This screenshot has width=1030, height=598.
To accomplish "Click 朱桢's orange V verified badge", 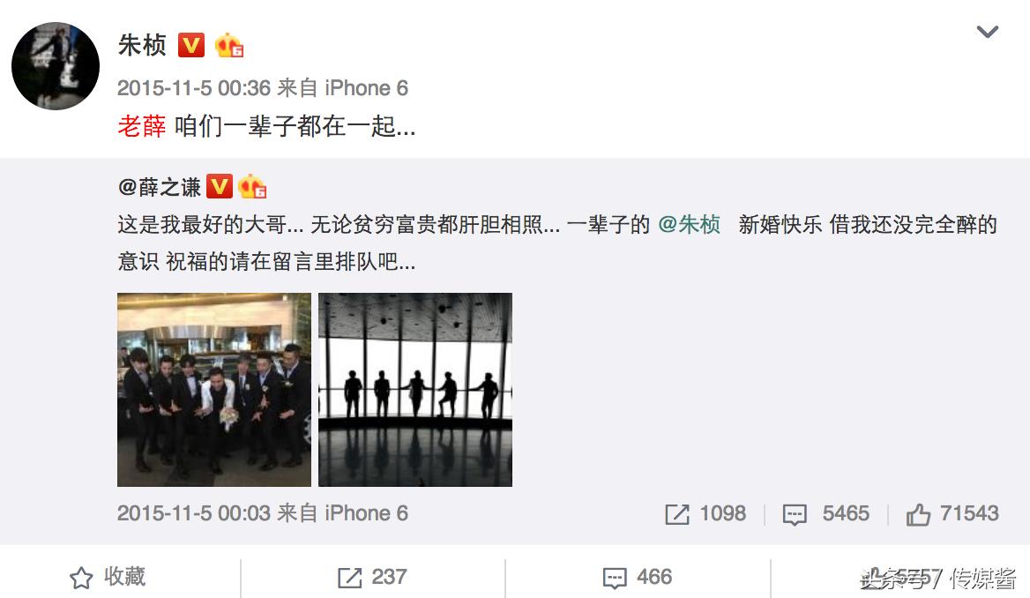I will point(191,45).
